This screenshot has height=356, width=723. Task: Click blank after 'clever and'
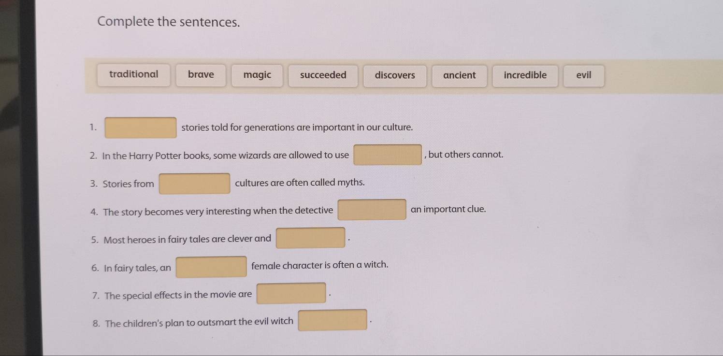(310, 238)
